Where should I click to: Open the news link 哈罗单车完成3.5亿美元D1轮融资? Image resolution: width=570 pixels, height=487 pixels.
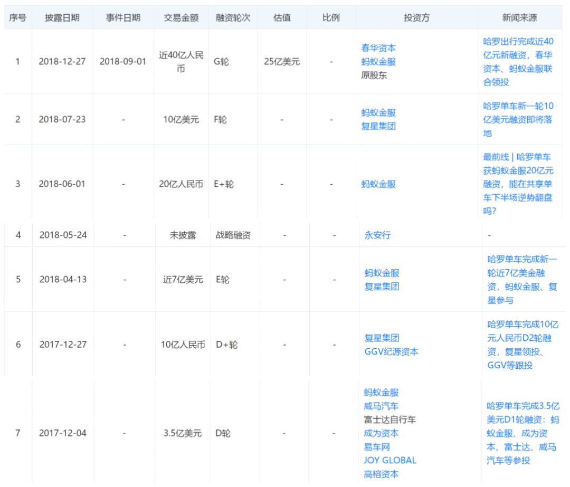coord(522,433)
